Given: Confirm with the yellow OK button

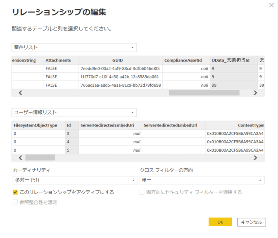Looking at the screenshot, I should click(x=220, y=222).
